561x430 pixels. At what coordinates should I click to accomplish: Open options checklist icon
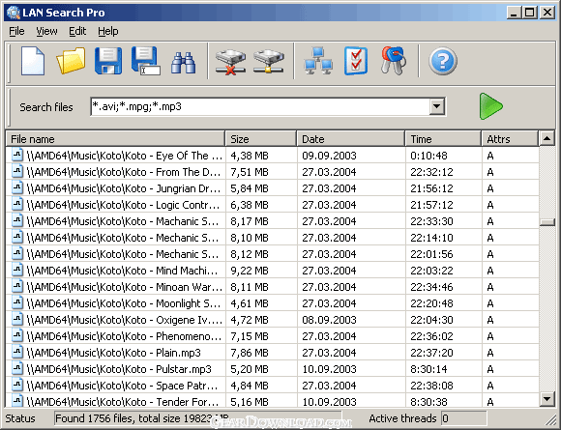tap(356, 61)
